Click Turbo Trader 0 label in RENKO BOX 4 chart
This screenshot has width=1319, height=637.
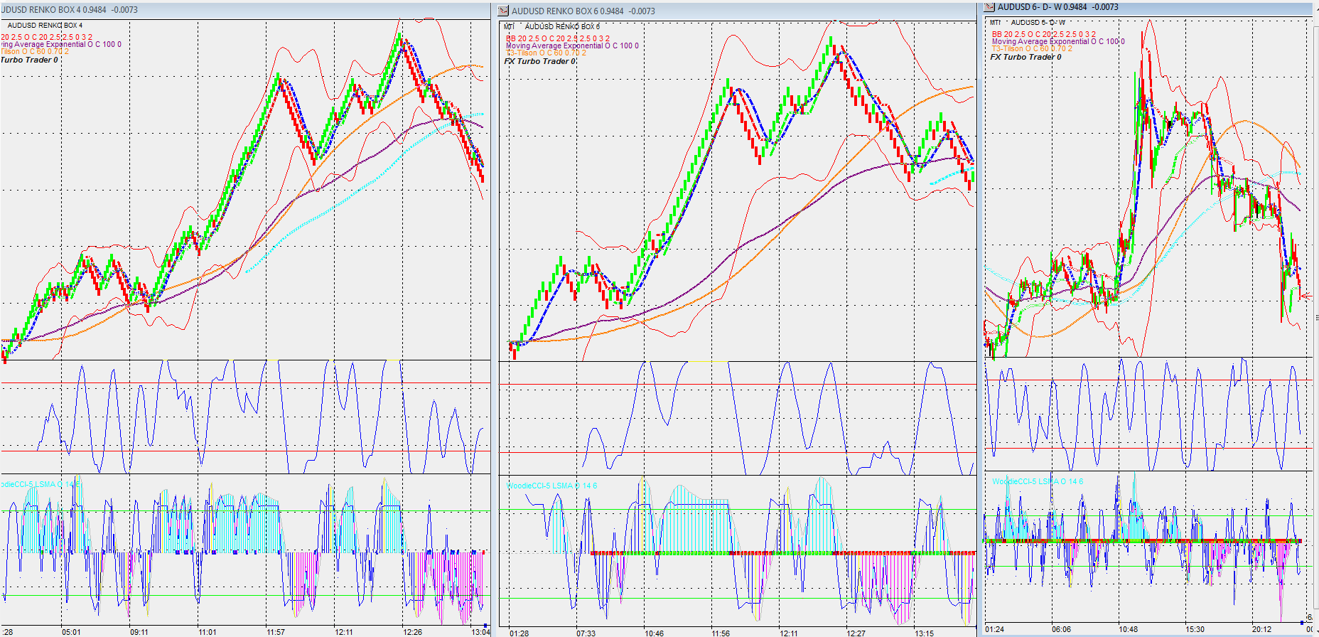pyautogui.click(x=29, y=60)
